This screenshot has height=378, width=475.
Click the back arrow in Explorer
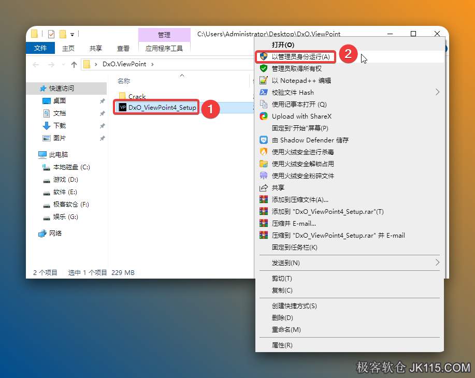tap(36, 65)
